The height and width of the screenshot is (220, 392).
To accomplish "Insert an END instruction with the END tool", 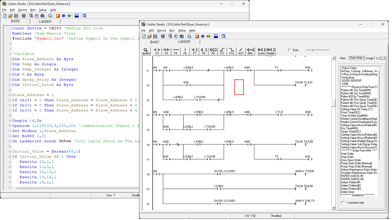I will 250,51.
